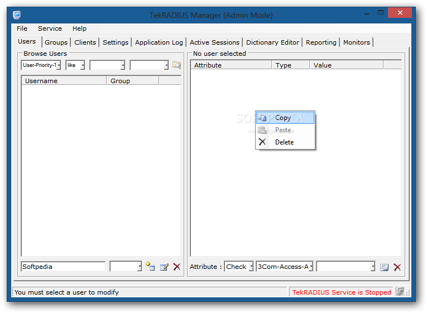Click the edit user icon

click(164, 267)
